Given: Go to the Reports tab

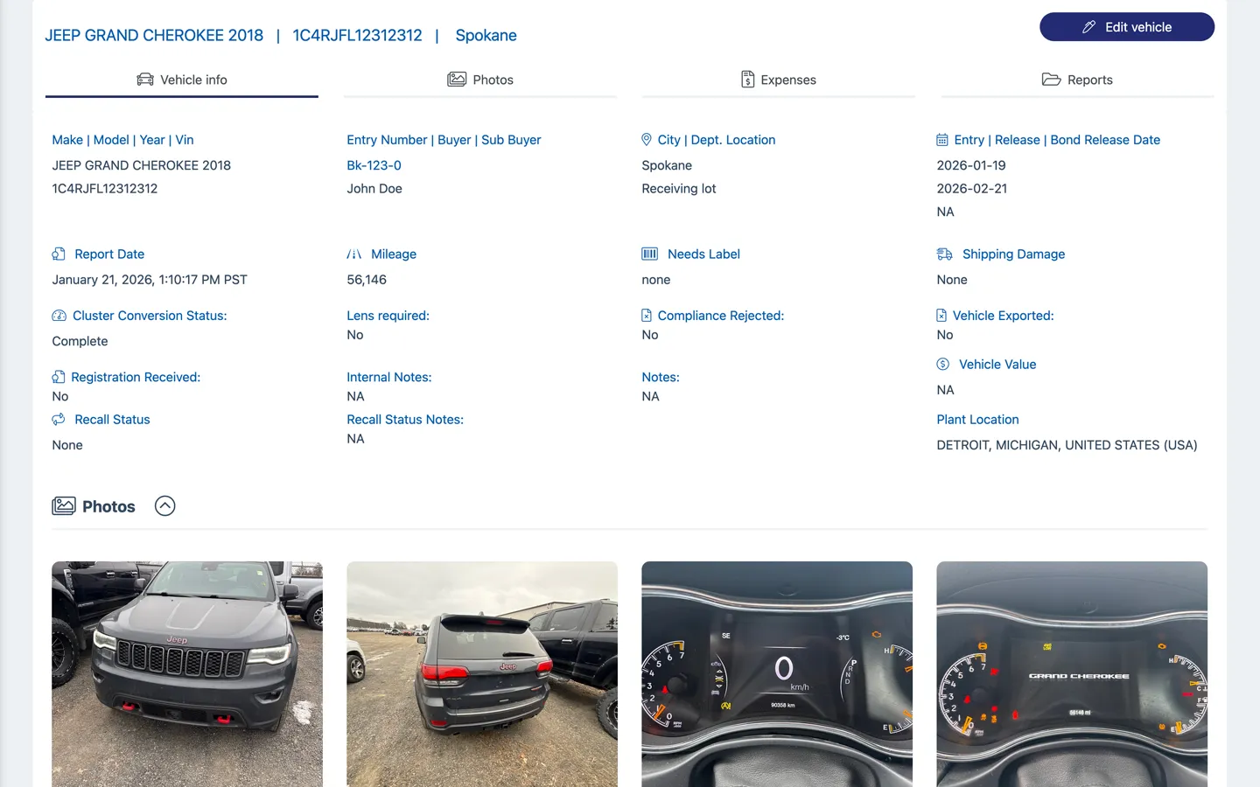Looking at the screenshot, I should [1077, 80].
